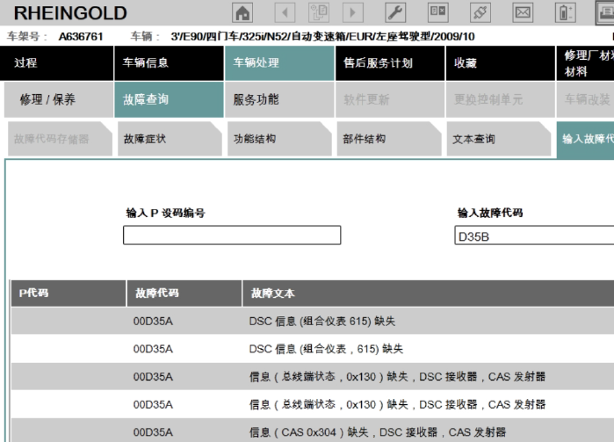Click the close-windows panel icon in toolbar
The image size is (614, 442).
437,12
